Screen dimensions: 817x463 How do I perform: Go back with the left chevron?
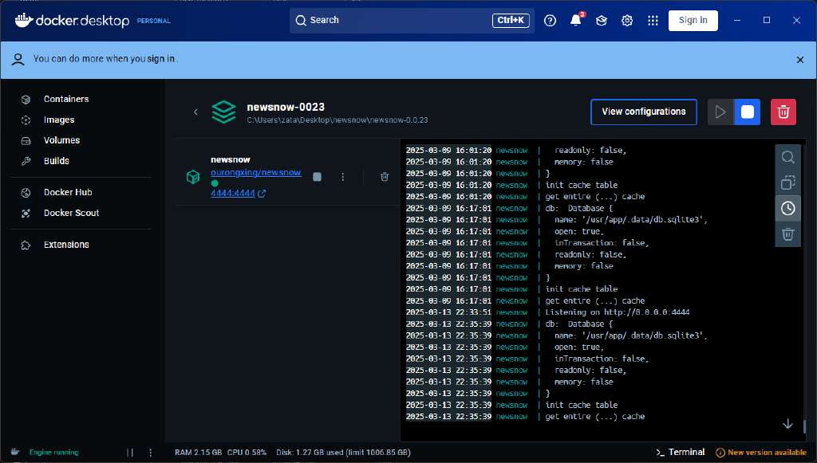196,112
